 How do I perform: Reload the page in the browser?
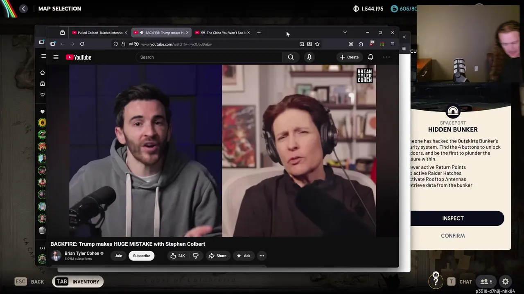coord(82,44)
